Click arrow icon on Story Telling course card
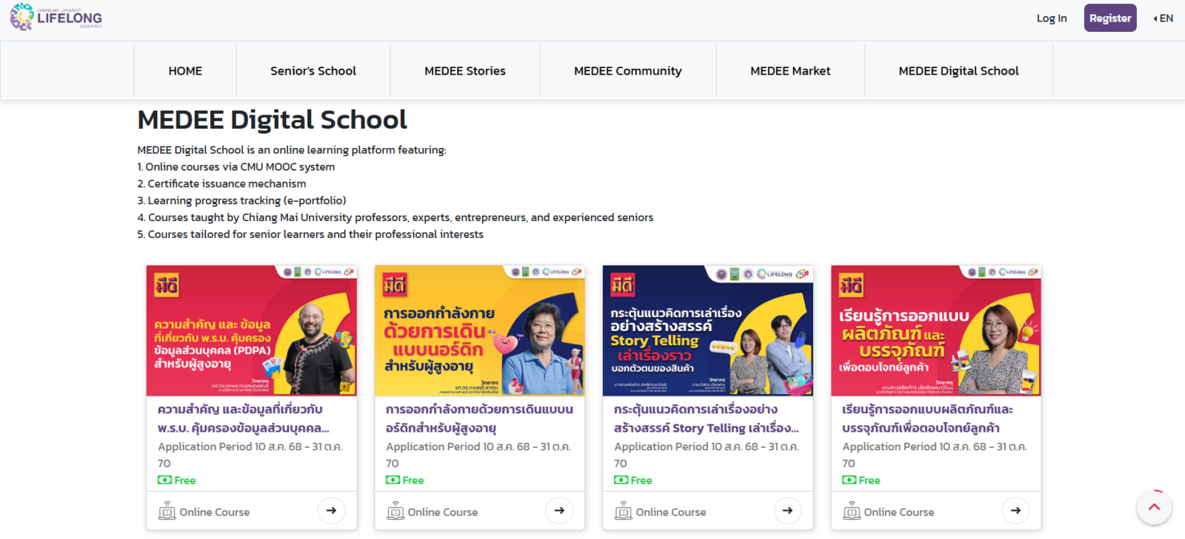 pyautogui.click(x=787, y=510)
